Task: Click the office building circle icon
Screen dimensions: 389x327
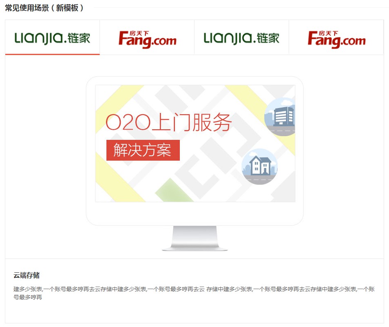Action: [280, 117]
